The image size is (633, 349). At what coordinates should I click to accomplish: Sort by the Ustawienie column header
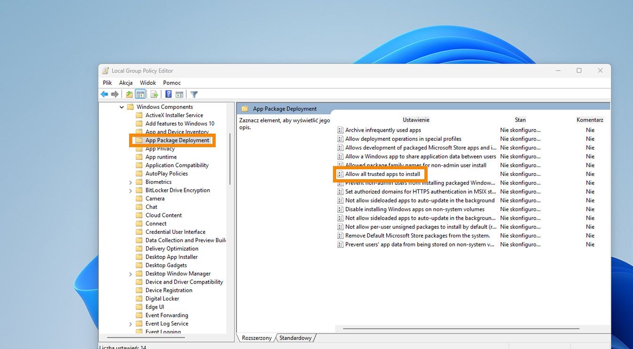[x=416, y=120]
